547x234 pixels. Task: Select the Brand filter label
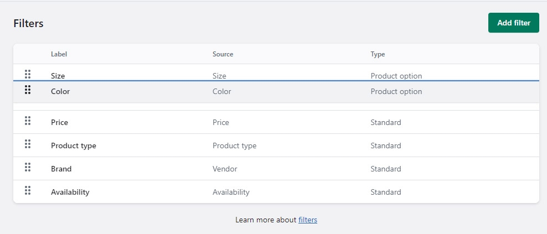pos(61,169)
